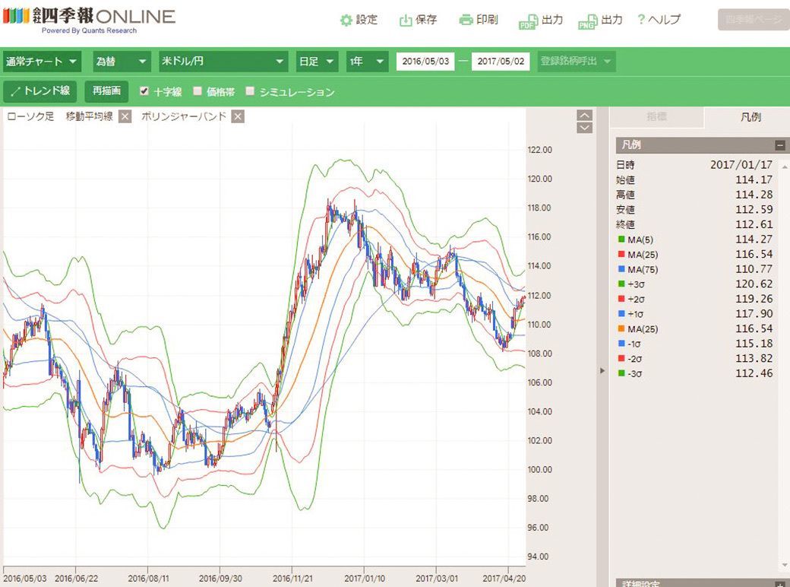Click the green MA(5) color swatch
This screenshot has width=790, height=587.
coord(621,239)
